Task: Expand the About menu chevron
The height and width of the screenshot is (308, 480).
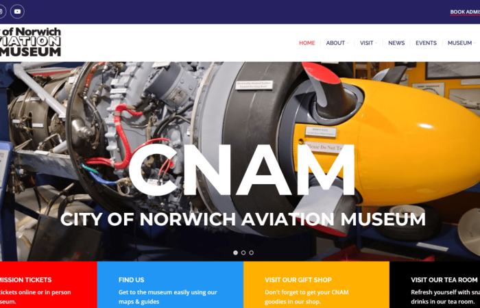Action: coord(348,43)
